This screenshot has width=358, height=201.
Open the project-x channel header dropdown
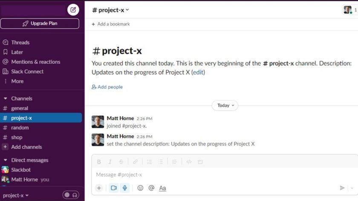tap(110, 10)
